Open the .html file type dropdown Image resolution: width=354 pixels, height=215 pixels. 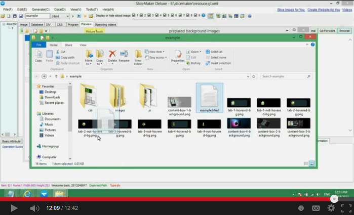click(67, 16)
